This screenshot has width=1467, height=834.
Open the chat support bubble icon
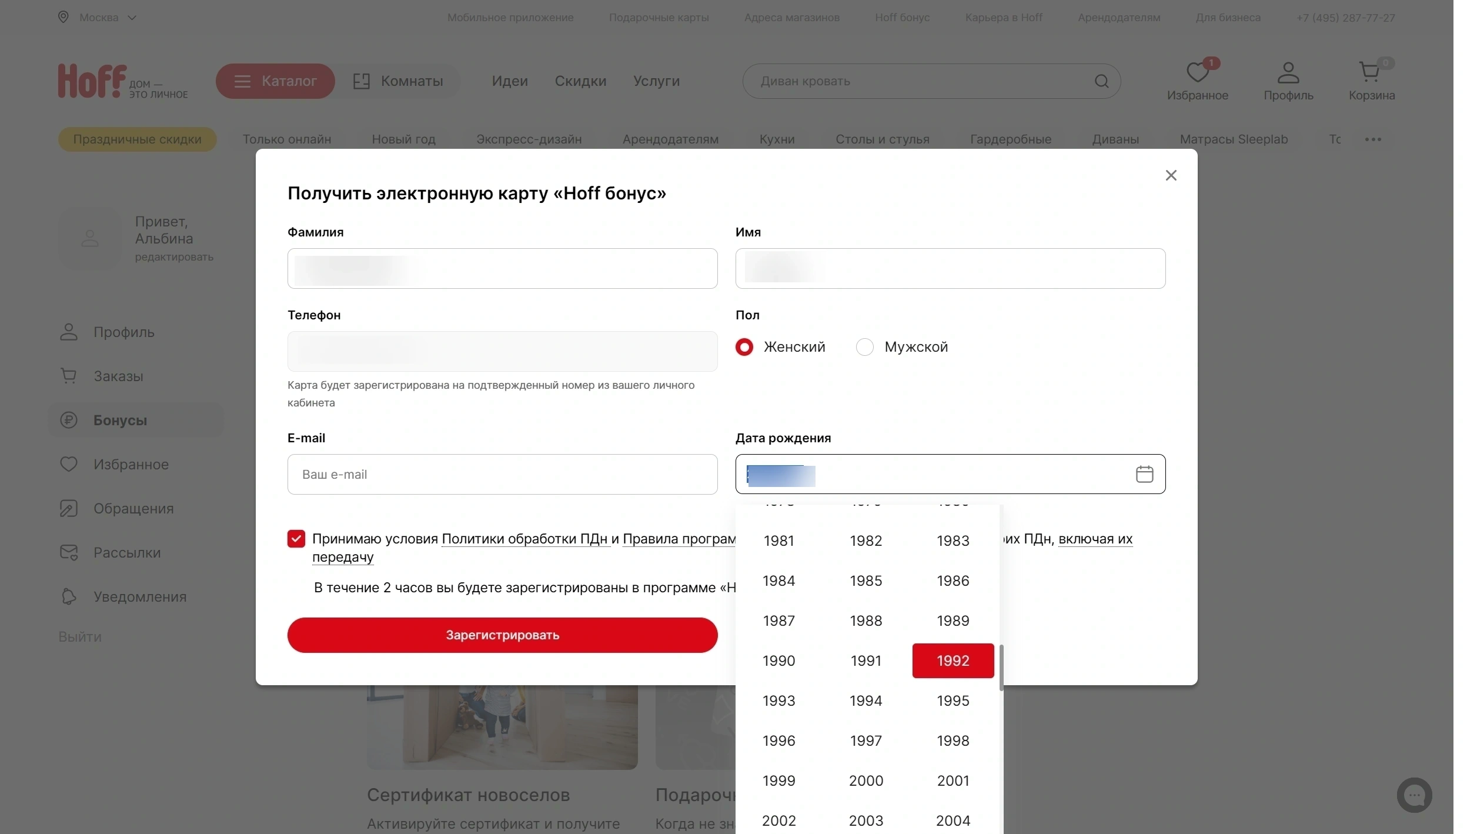click(x=1414, y=795)
